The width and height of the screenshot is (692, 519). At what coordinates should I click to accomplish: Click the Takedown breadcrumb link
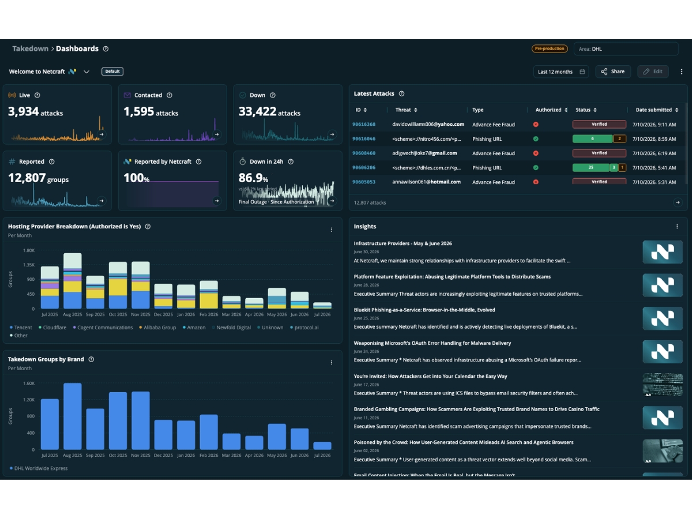click(31, 49)
